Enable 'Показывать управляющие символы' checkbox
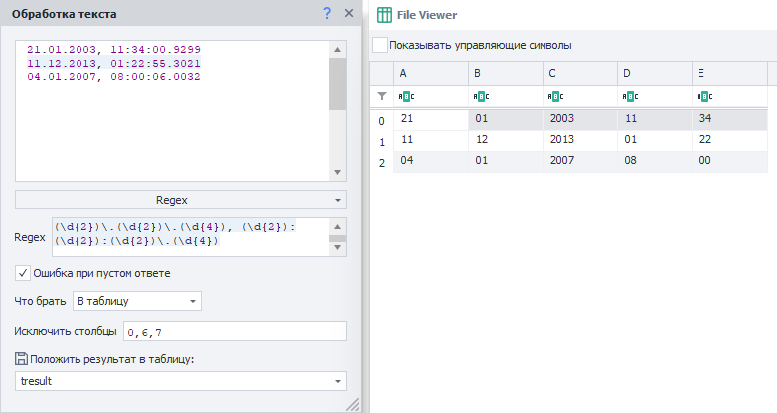This screenshot has height=413, width=777. click(380, 45)
